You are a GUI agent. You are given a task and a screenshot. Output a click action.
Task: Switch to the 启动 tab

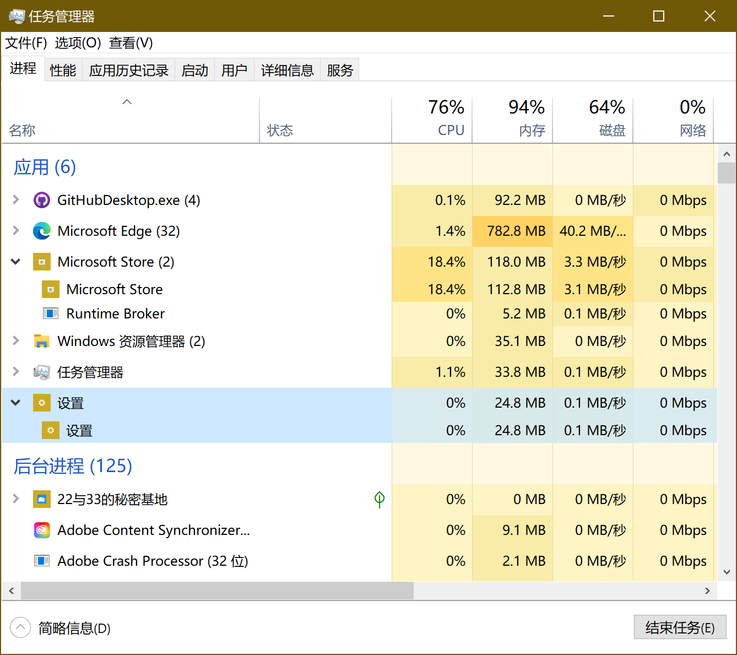point(195,70)
